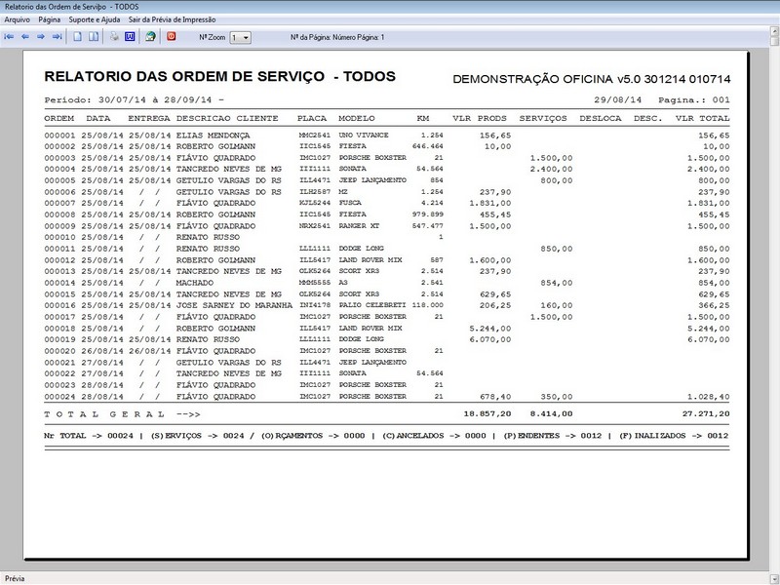Viewport: 780px width, 585px height.
Task: Click the vertical scrollbar down arrow
Action: click(774, 578)
